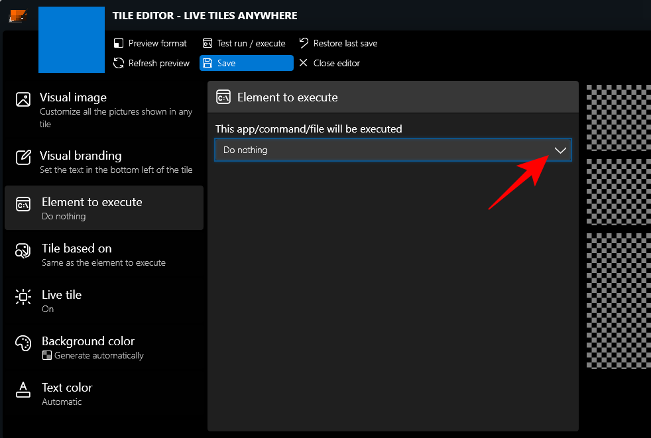Click the blue tile preview swatch

pyautogui.click(x=72, y=40)
